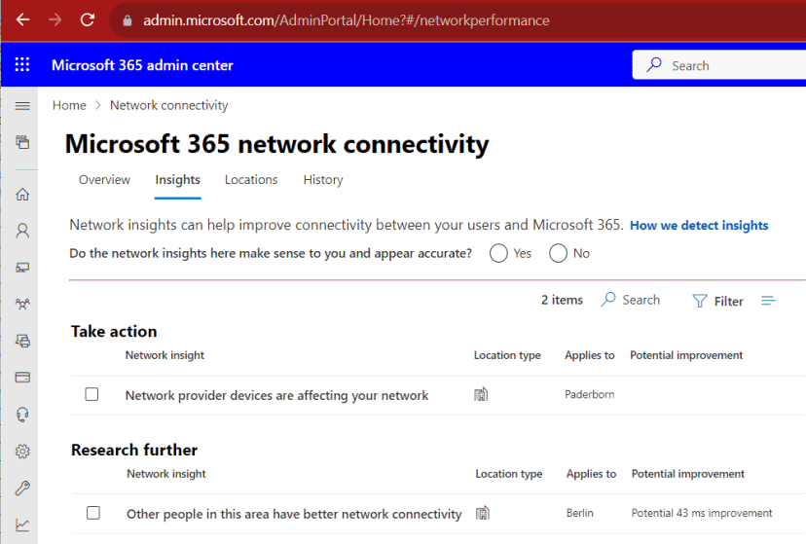The width and height of the screenshot is (806, 544).
Task: Reload the page with the refresh icon
Action: click(88, 20)
